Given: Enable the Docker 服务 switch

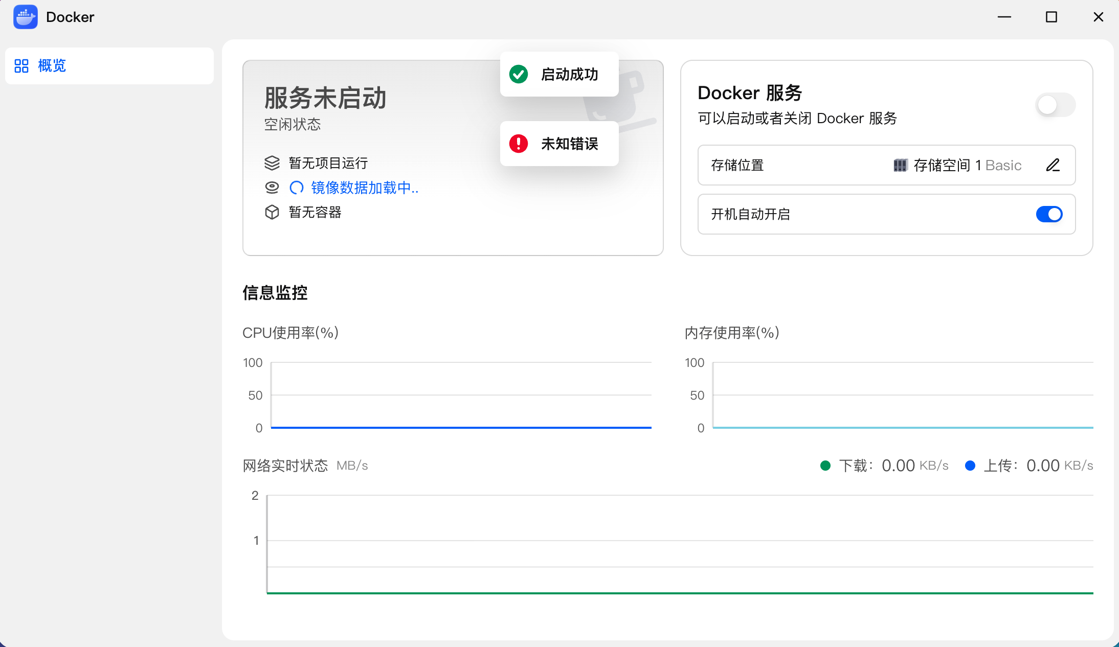Looking at the screenshot, I should pyautogui.click(x=1055, y=105).
